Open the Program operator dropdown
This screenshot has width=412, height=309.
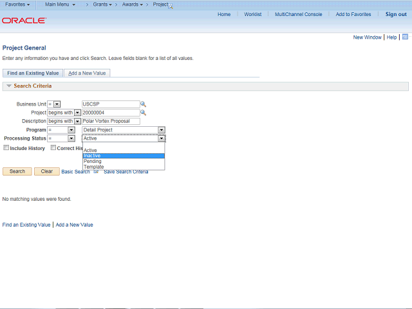coord(71,130)
